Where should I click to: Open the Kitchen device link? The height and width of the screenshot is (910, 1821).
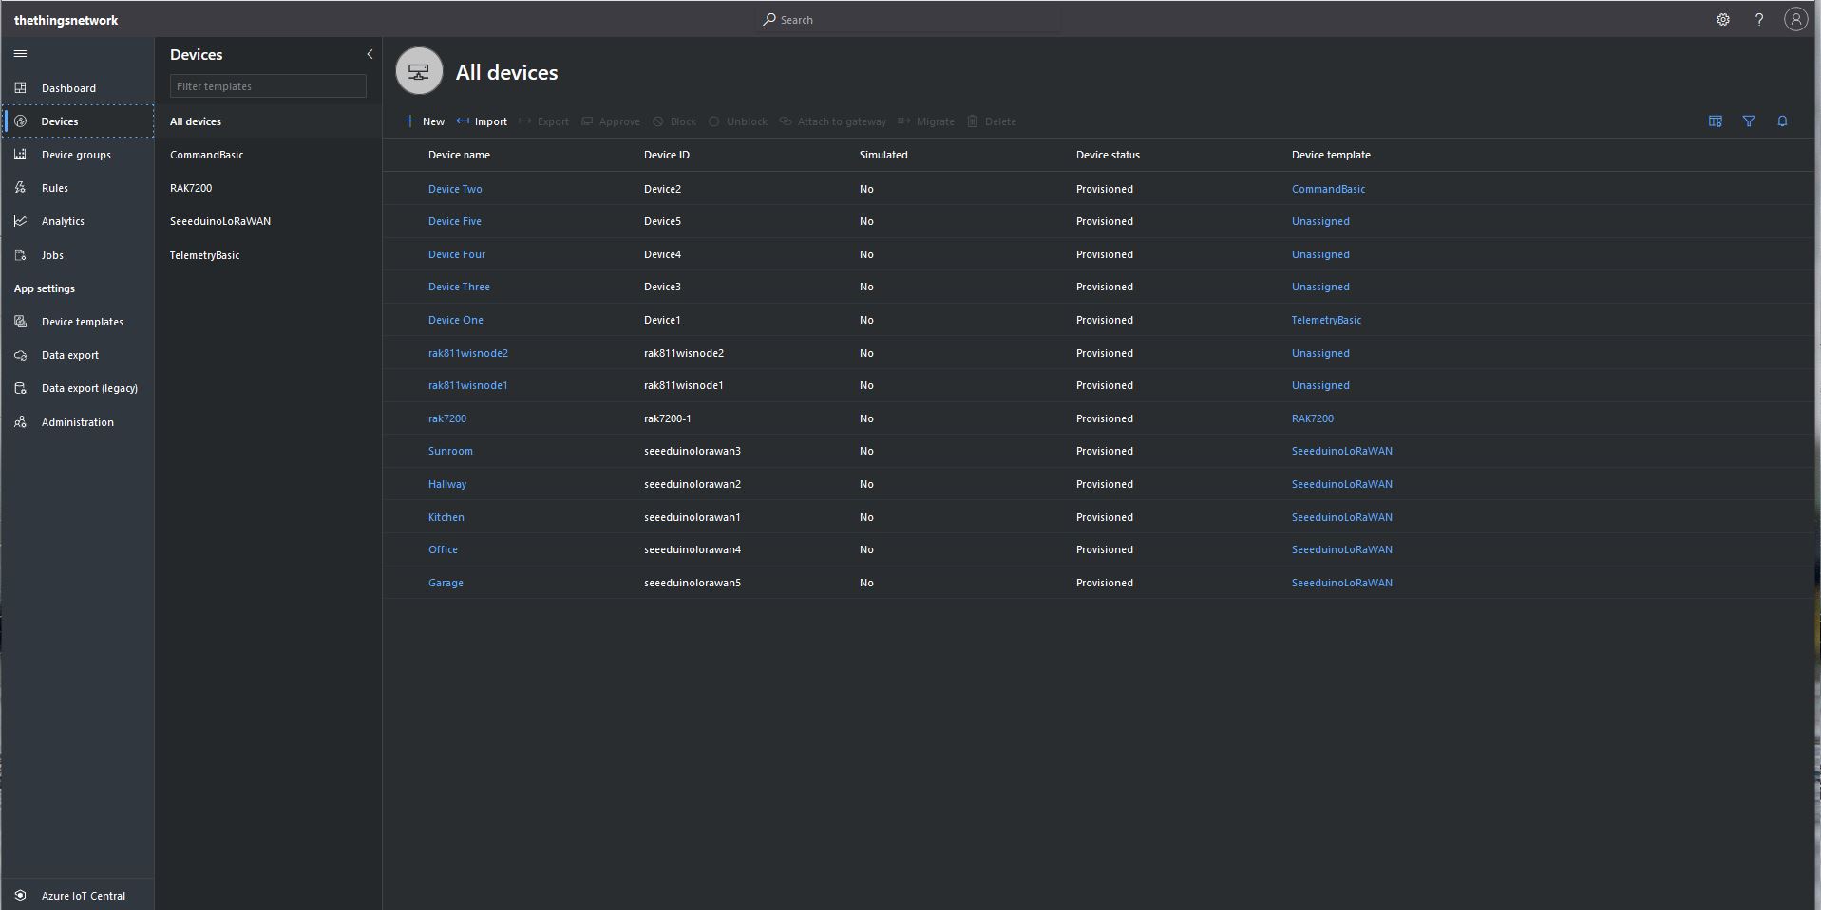[446, 517]
